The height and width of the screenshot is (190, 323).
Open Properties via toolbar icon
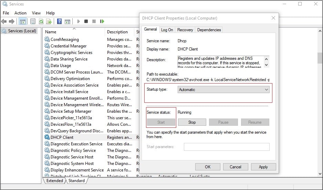33,21
